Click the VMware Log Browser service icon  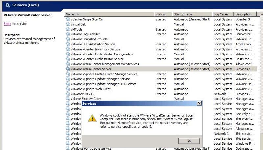click(68, 34)
